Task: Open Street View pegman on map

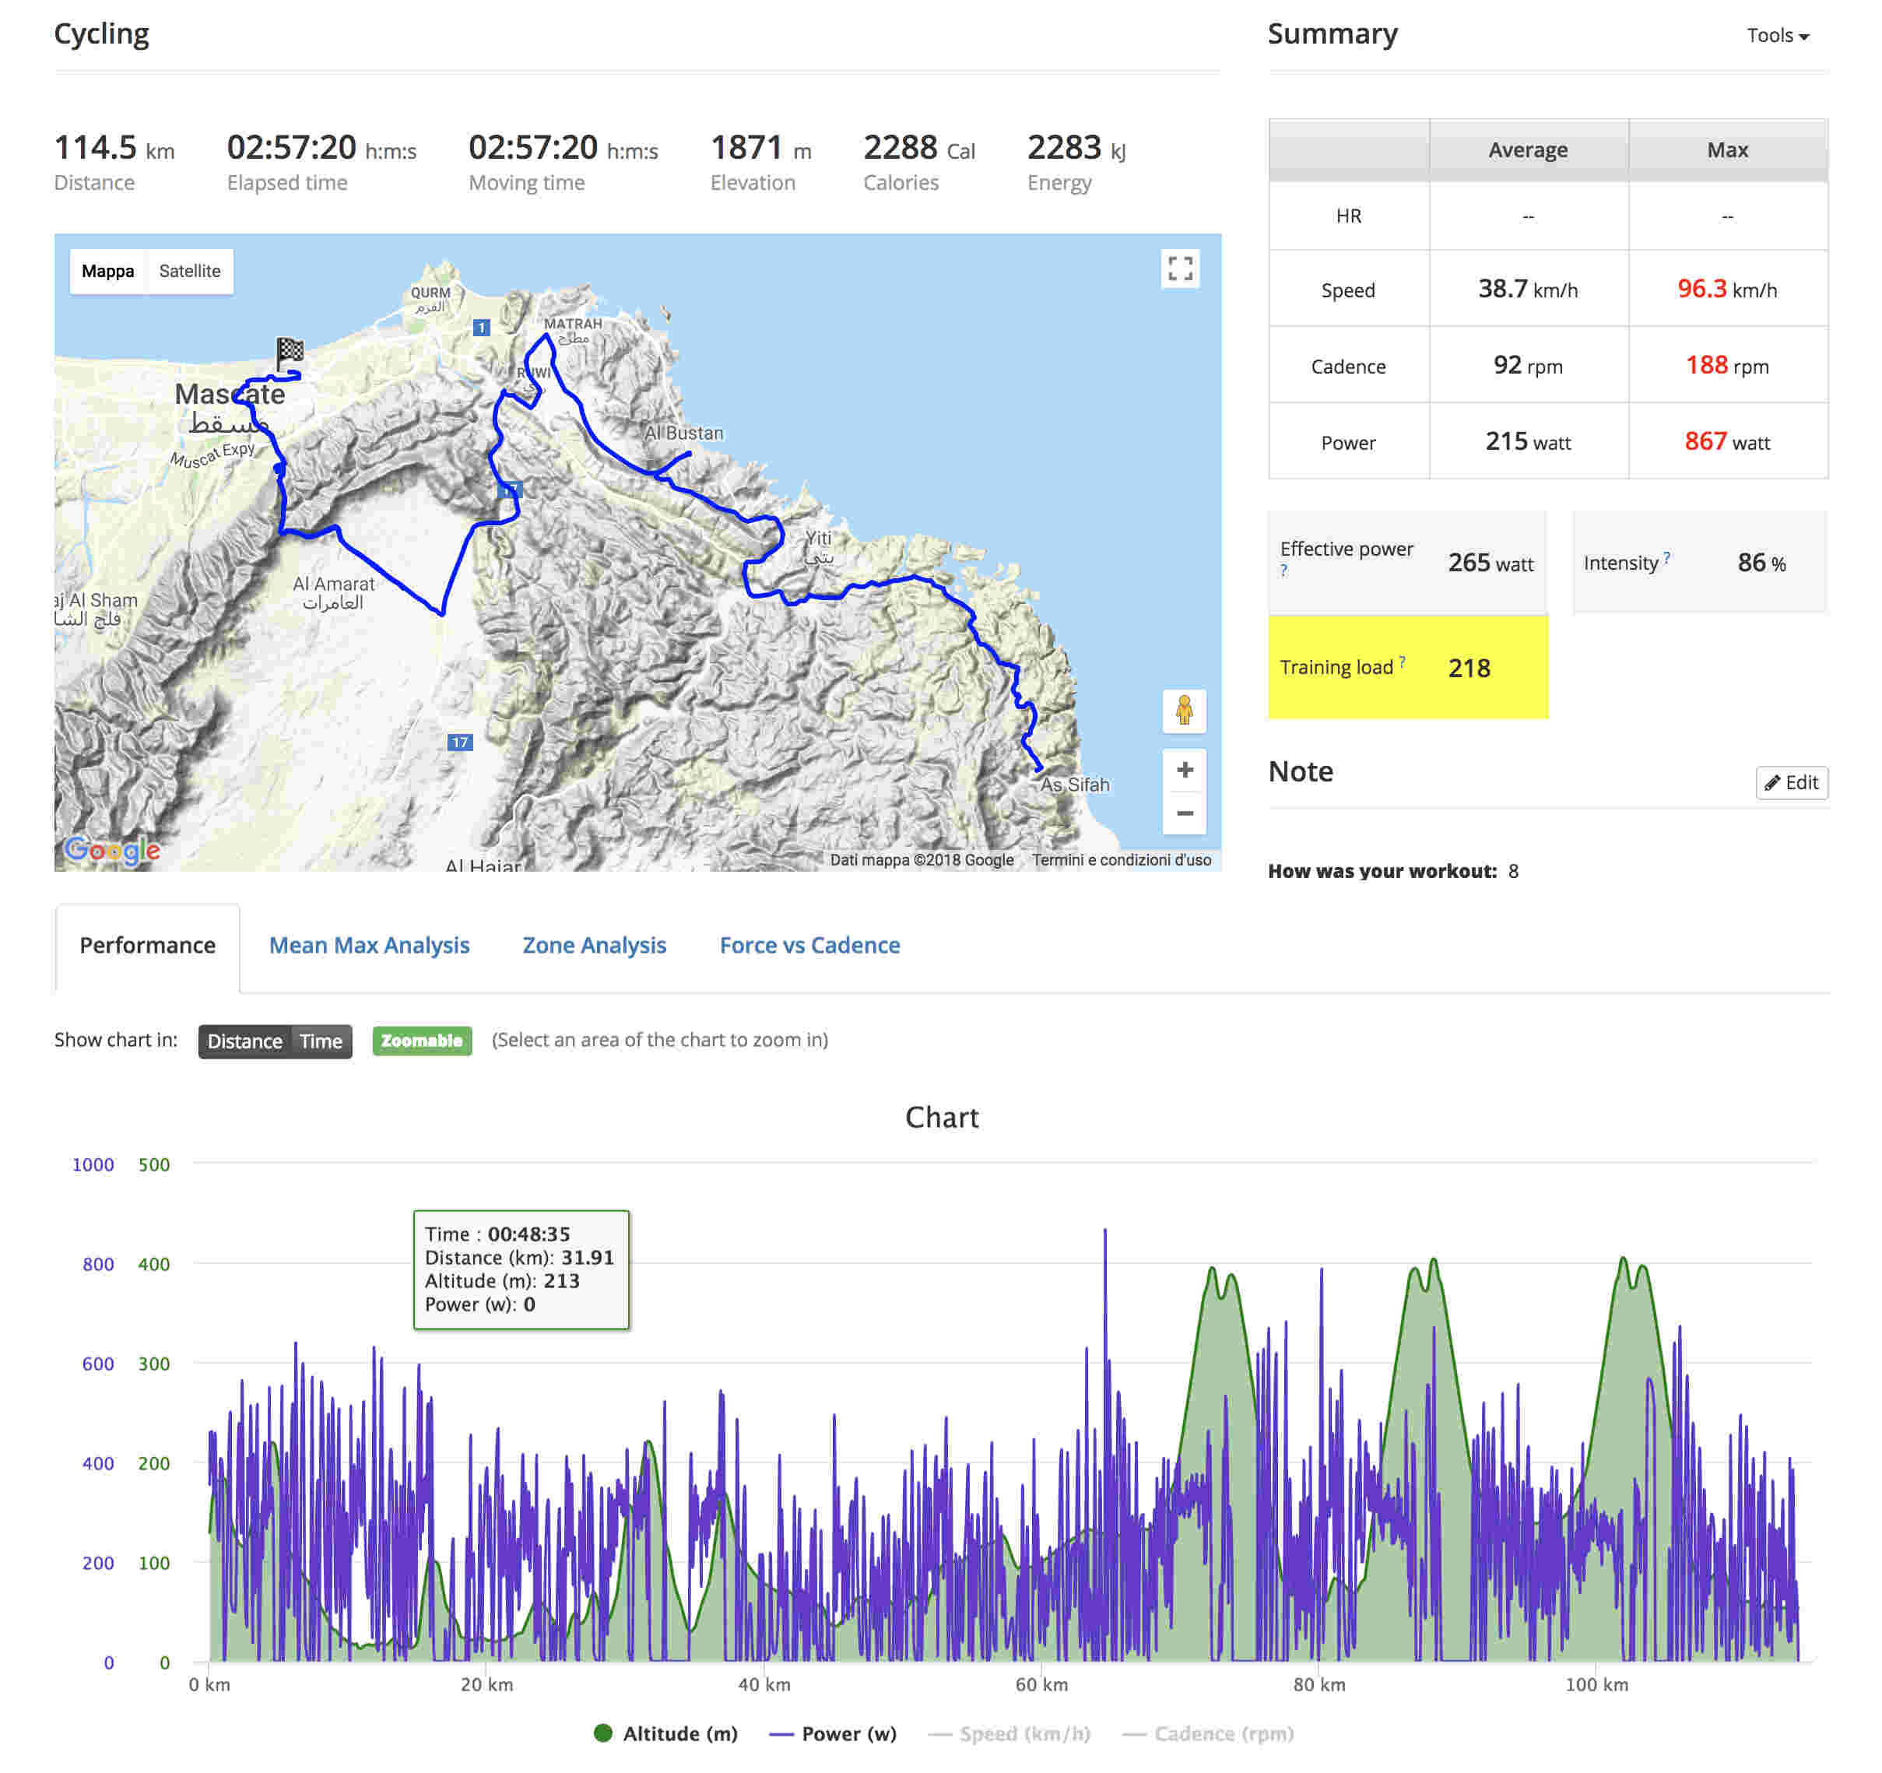Action: pyautogui.click(x=1183, y=711)
